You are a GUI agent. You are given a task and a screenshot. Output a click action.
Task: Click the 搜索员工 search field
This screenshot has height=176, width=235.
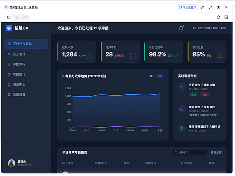click(x=190, y=153)
